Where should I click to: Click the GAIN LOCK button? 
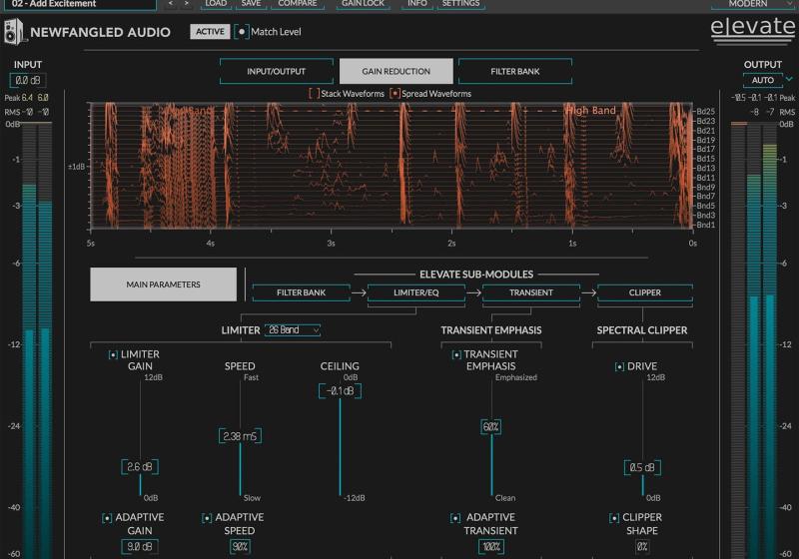point(363,4)
